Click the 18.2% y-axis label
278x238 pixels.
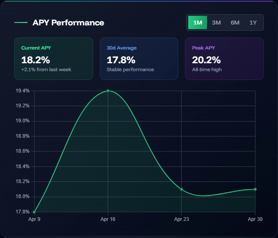click(23, 181)
